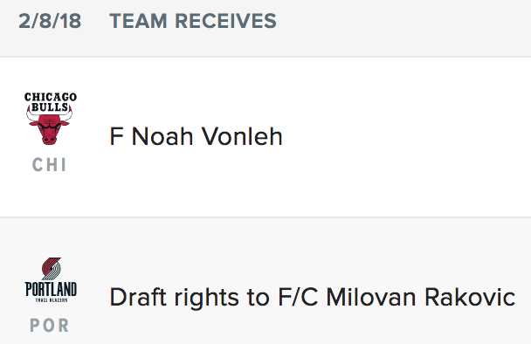This screenshot has width=531, height=344.
Task: Click the CHICAGO BULLS wordmark above bull
Action: coord(50,102)
